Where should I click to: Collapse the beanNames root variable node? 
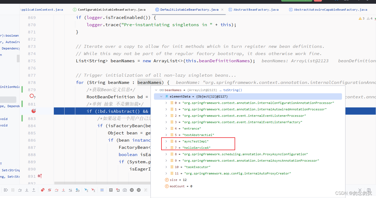[156, 90]
